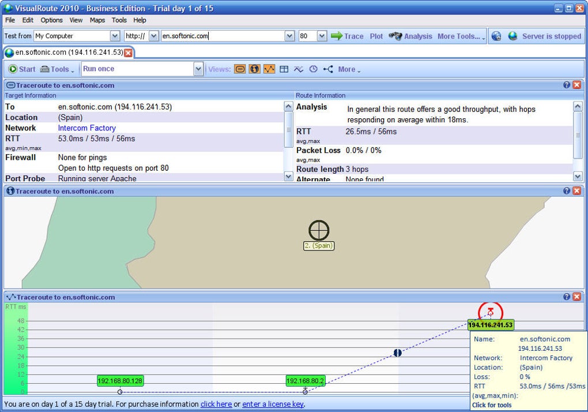Click the green RTT ms color scale bar
Viewport: 588px width, 412px height.
tap(16, 349)
